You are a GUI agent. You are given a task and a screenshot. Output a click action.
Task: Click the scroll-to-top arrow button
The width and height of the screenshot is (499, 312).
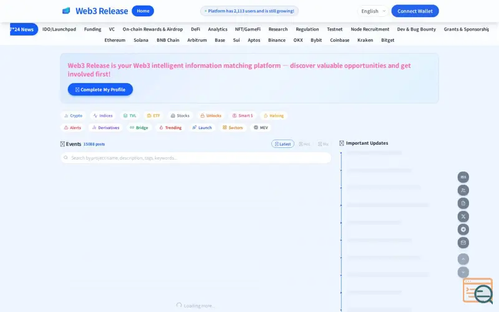[x=463, y=259]
